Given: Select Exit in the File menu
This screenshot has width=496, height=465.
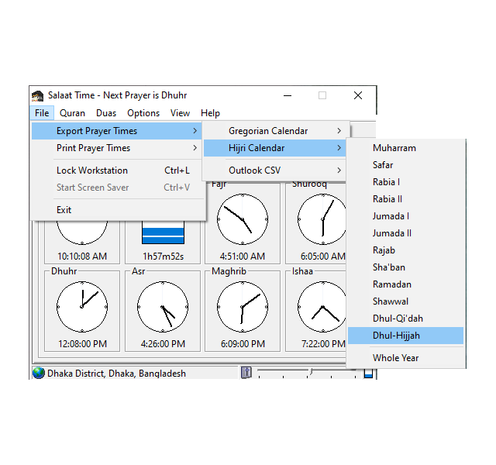Looking at the screenshot, I should [117, 210].
